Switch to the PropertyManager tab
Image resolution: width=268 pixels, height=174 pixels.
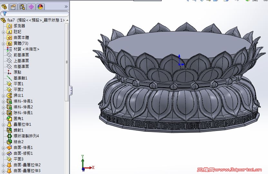coord(13,7)
